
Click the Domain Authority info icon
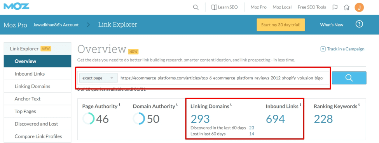(x=177, y=105)
